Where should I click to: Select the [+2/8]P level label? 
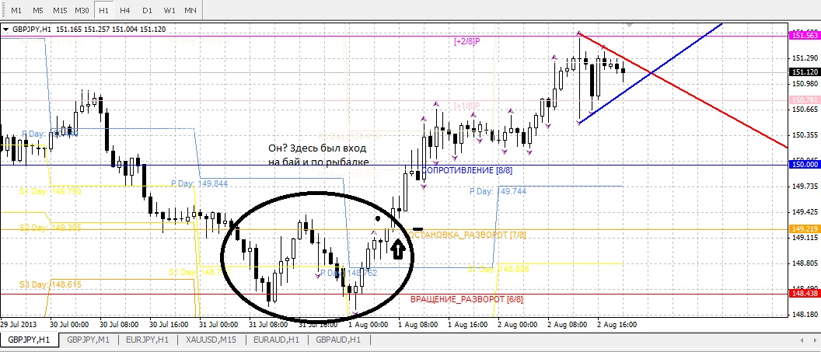pos(466,41)
